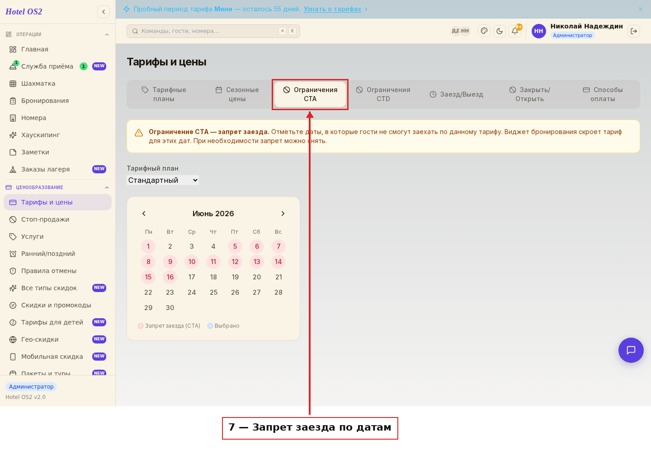Go to next month in calendar
This screenshot has width=651, height=450.
(283, 213)
